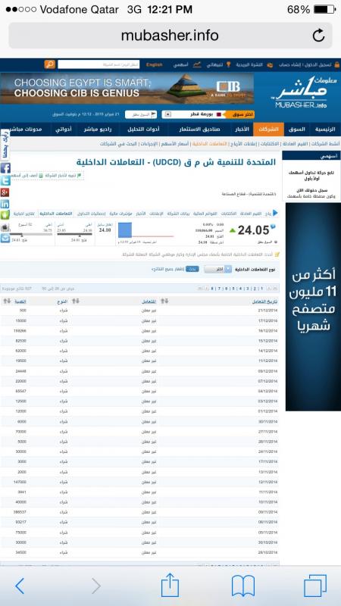Share via Google Plus sidebar icon
Viewport: 341px width, 606px height.
[x=5, y=192]
